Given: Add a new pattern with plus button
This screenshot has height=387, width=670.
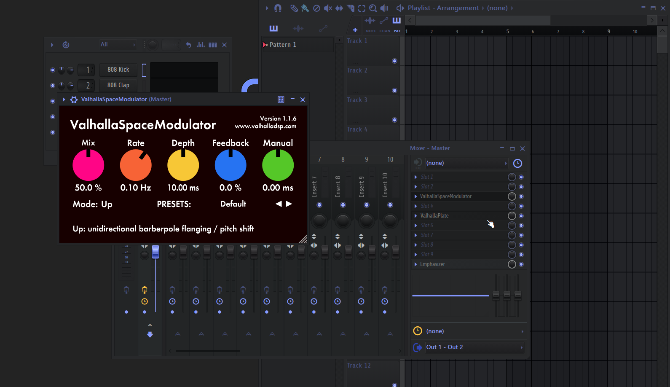Looking at the screenshot, I should point(355,30).
